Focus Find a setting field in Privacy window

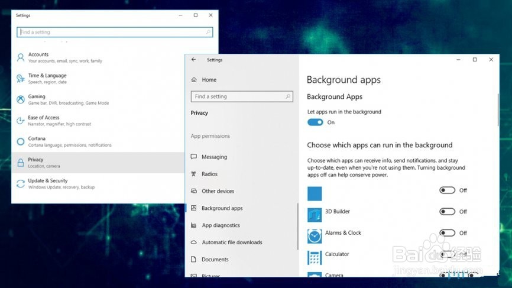click(x=242, y=96)
